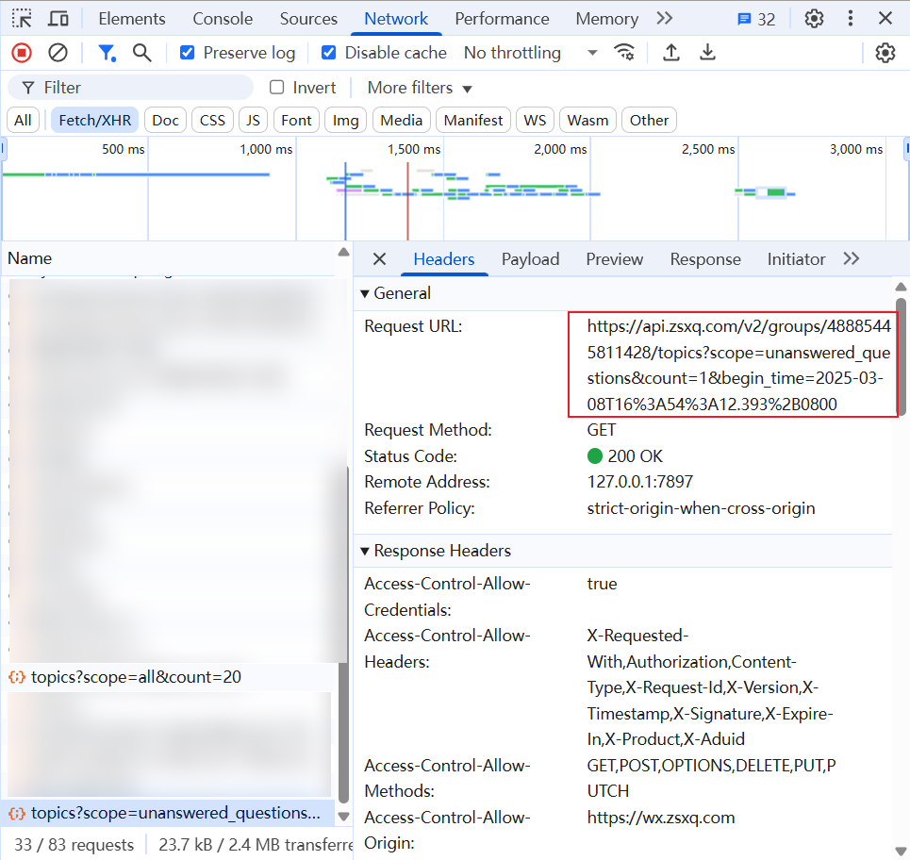Viewport: 910px width, 860px height.
Task: Stop recording network log
Action: click(x=21, y=53)
